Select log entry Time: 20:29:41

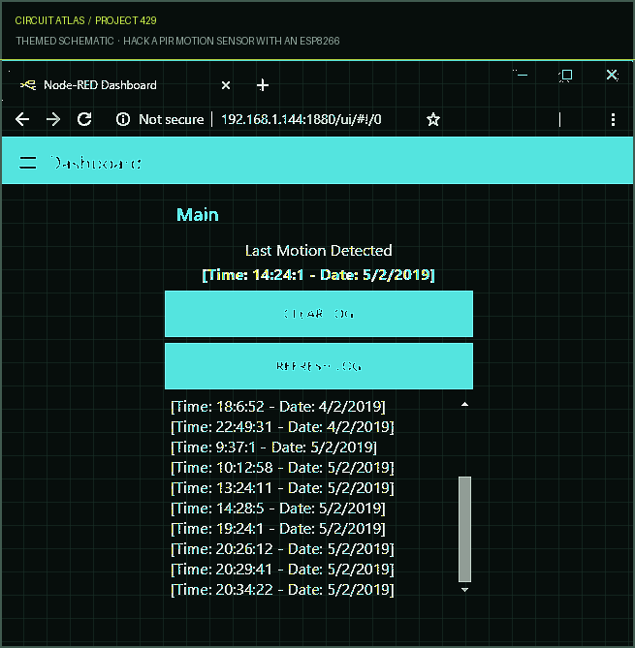pos(282,570)
